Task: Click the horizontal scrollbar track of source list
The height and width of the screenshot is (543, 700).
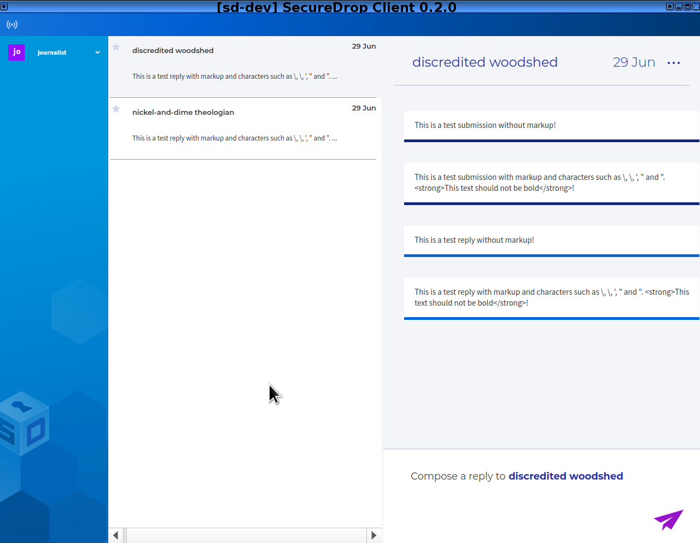Action: tap(246, 535)
